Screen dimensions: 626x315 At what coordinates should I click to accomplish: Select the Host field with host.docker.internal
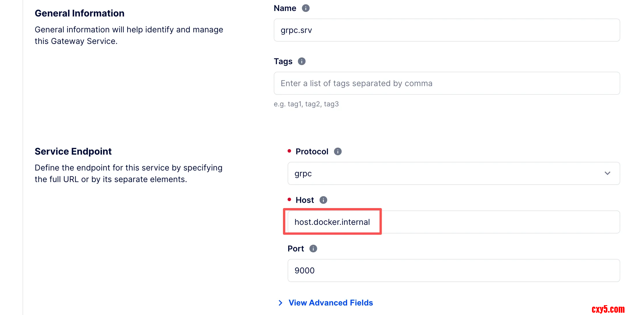453,222
